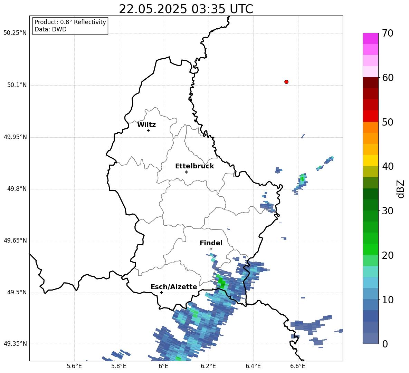
Task: Click the cross marker below Ettelbruck
Action: [x=186, y=172]
